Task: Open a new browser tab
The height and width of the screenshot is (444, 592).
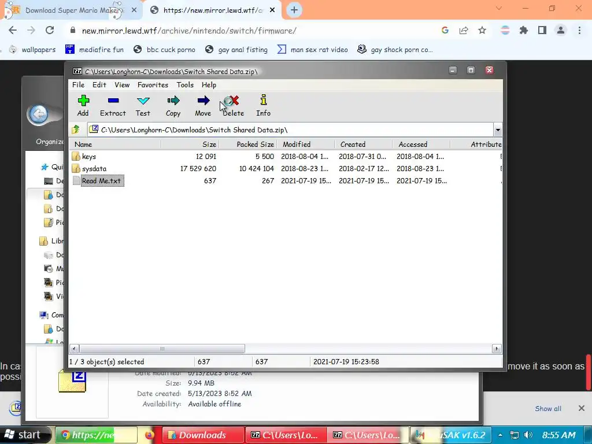Action: click(x=294, y=10)
